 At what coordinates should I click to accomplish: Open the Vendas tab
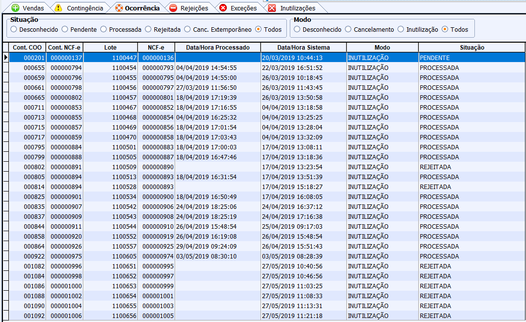(x=27, y=8)
